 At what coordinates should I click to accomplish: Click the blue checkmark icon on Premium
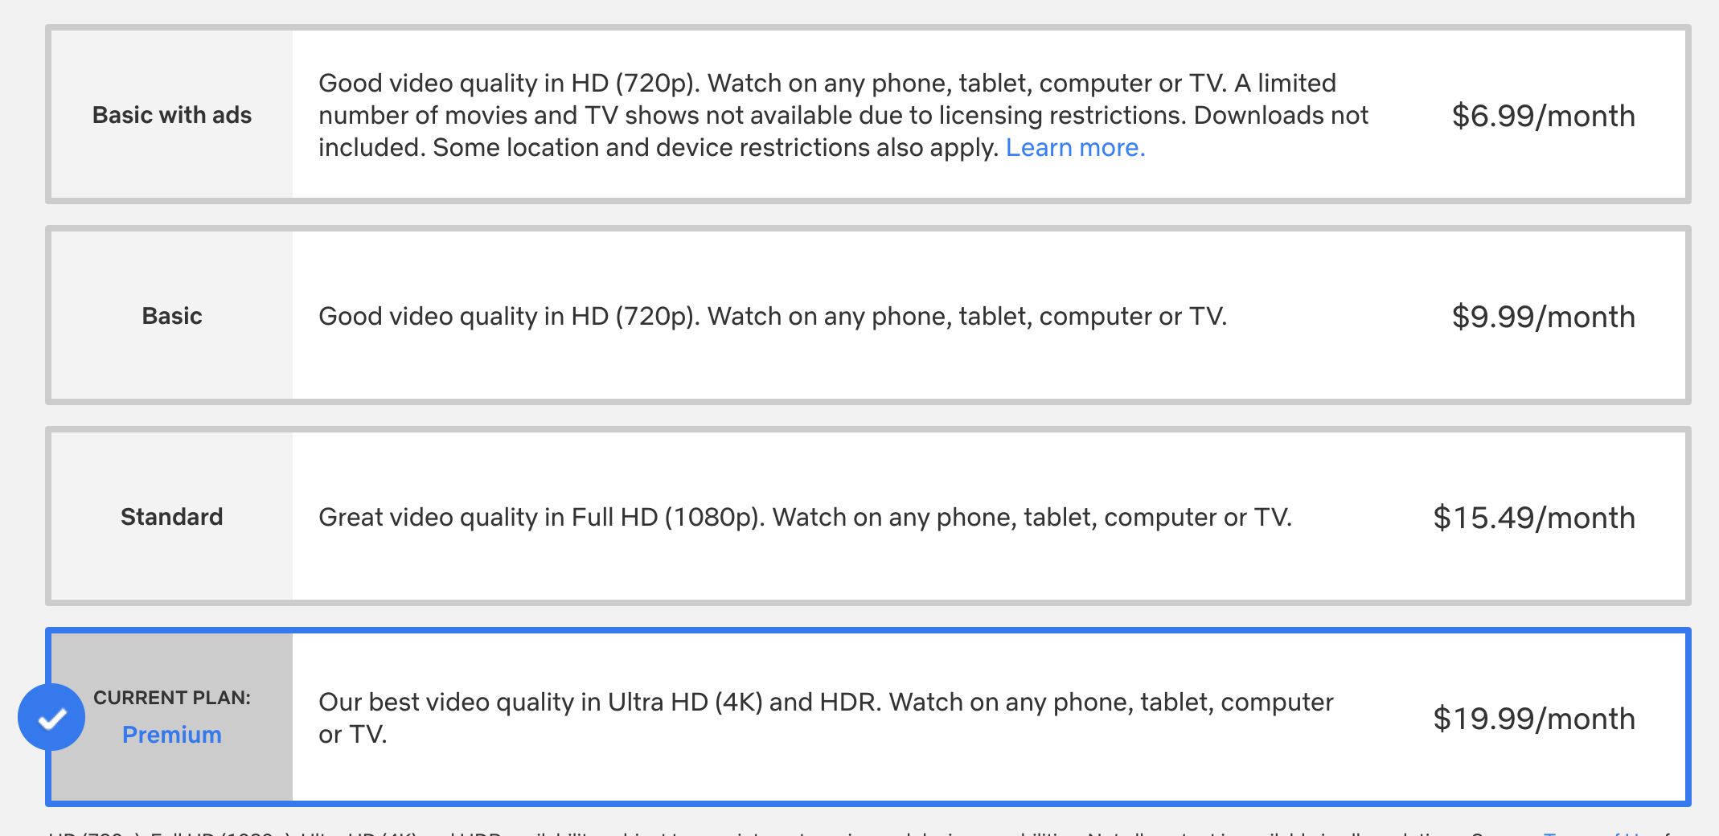click(x=51, y=717)
